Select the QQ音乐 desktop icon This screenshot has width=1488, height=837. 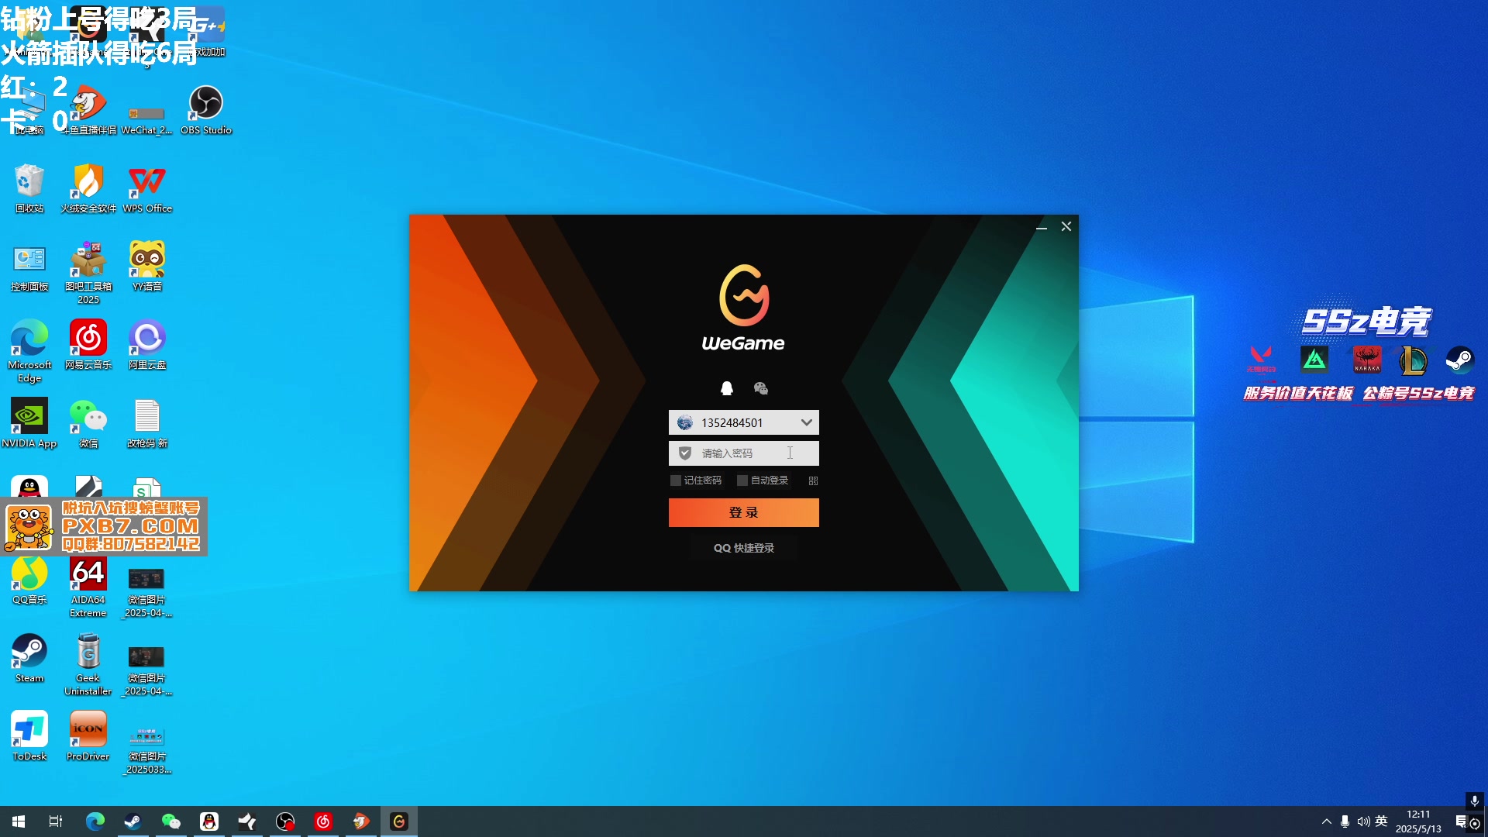(29, 580)
